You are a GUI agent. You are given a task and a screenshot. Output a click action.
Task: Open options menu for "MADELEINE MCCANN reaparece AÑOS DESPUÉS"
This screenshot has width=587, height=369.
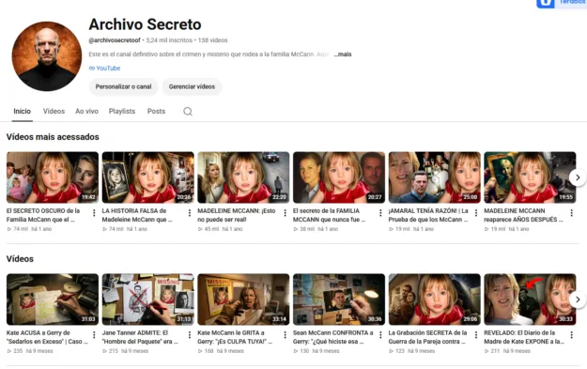coord(571,213)
